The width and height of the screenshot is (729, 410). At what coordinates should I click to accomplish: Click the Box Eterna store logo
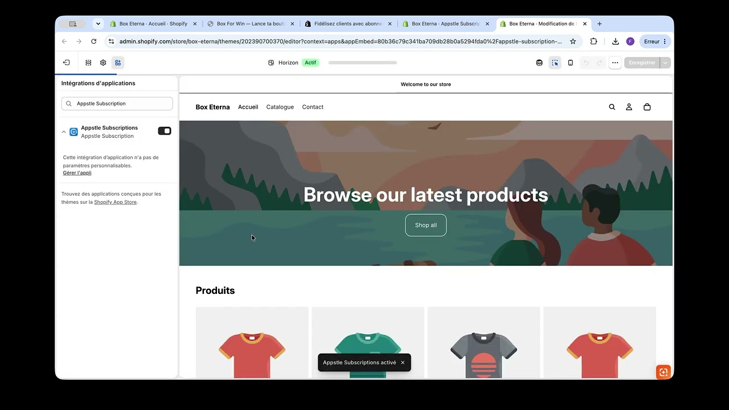[212, 107]
